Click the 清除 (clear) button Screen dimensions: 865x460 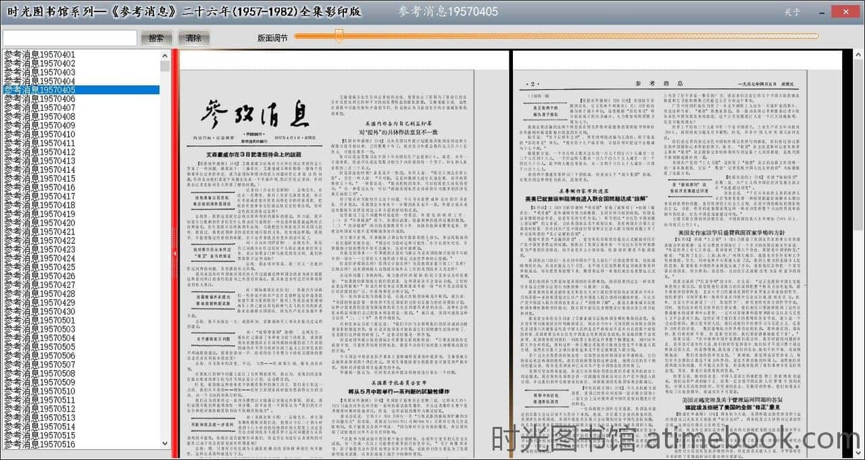pyautogui.click(x=193, y=38)
